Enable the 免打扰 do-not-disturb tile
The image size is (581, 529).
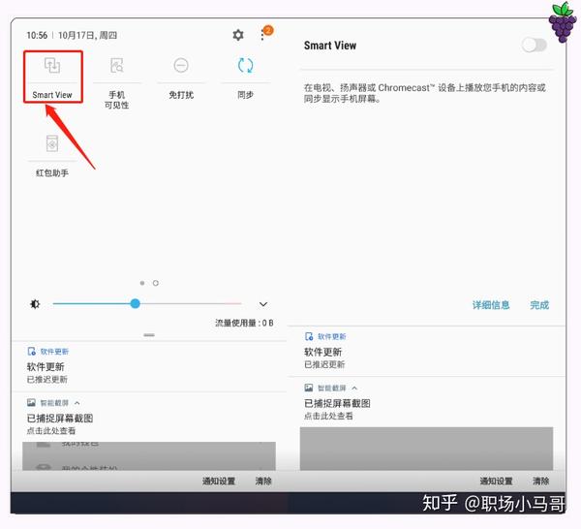tap(181, 66)
